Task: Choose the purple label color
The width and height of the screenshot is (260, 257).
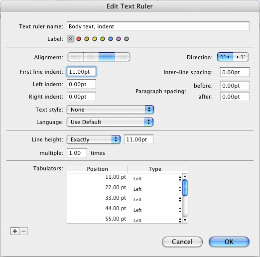Action: 119,39
